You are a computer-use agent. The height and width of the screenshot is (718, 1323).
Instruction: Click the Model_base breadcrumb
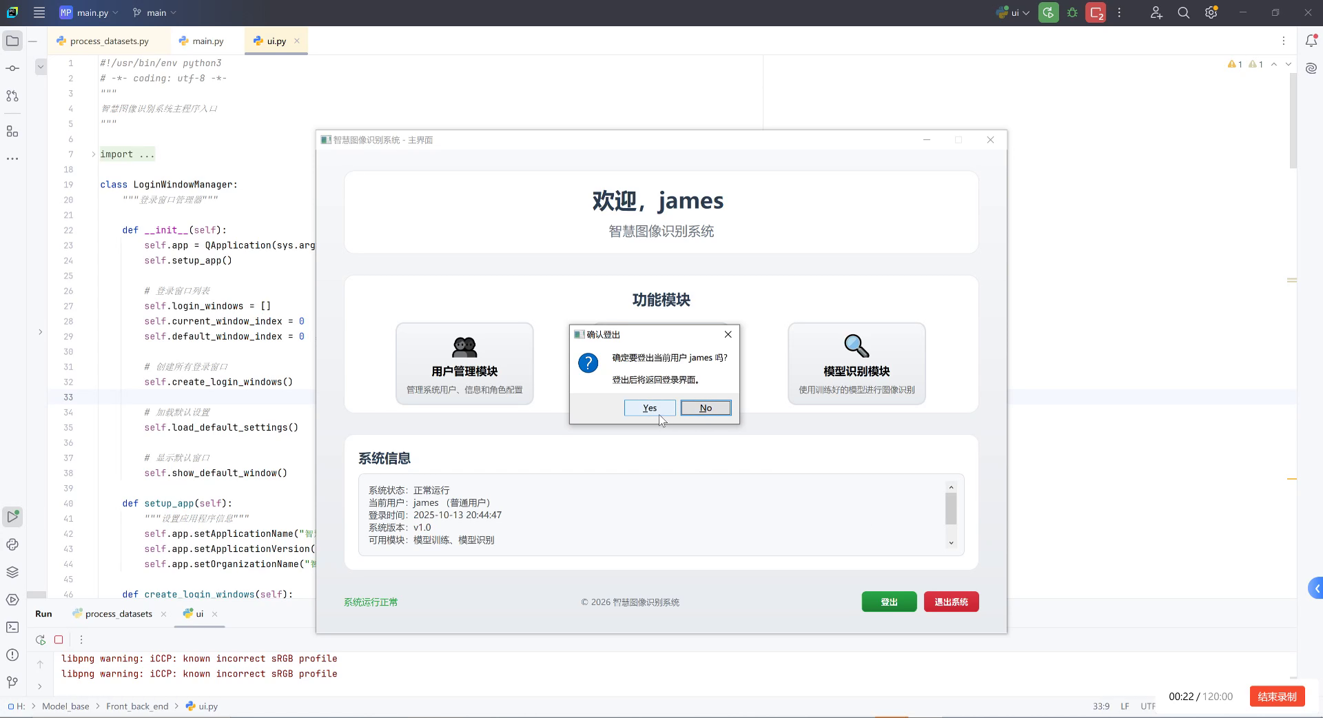65,706
